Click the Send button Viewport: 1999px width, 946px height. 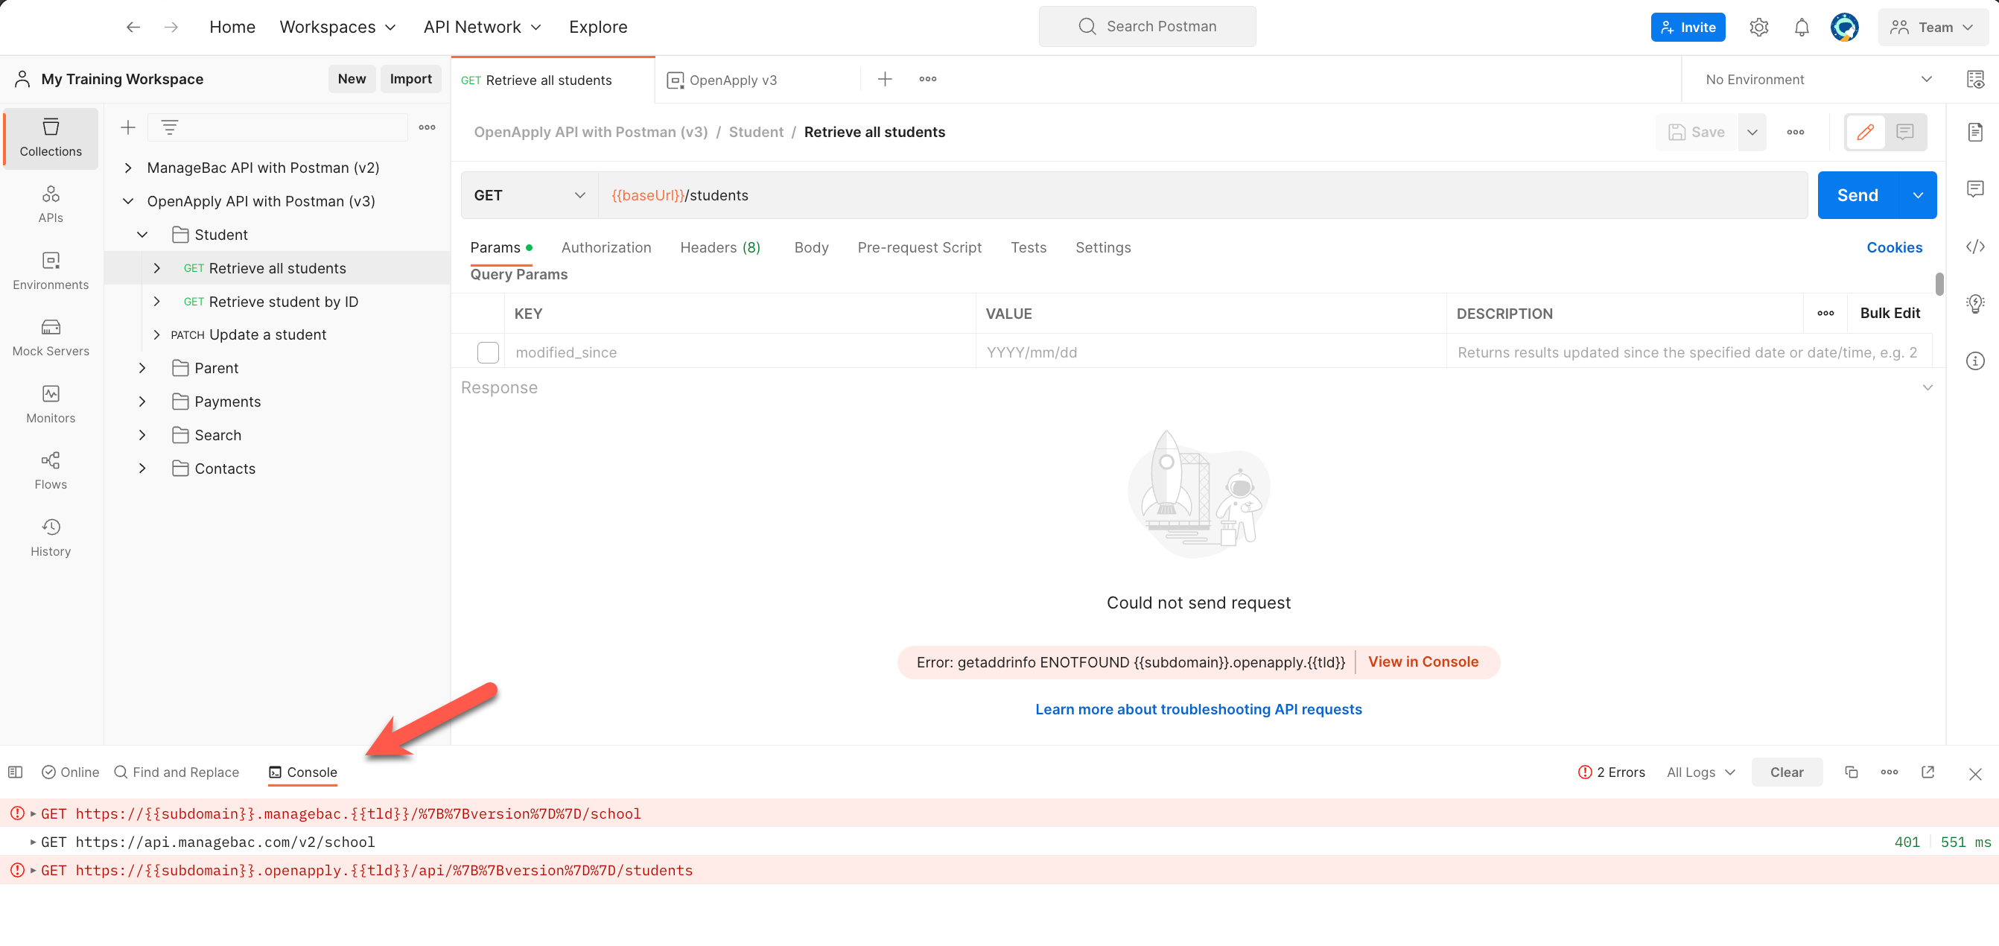coord(1857,195)
